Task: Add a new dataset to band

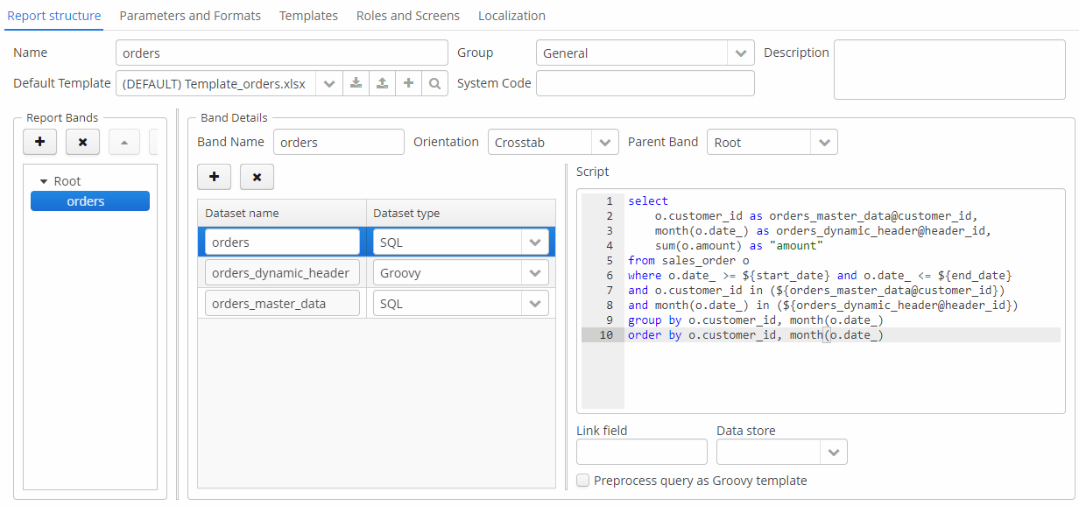Action: (214, 177)
